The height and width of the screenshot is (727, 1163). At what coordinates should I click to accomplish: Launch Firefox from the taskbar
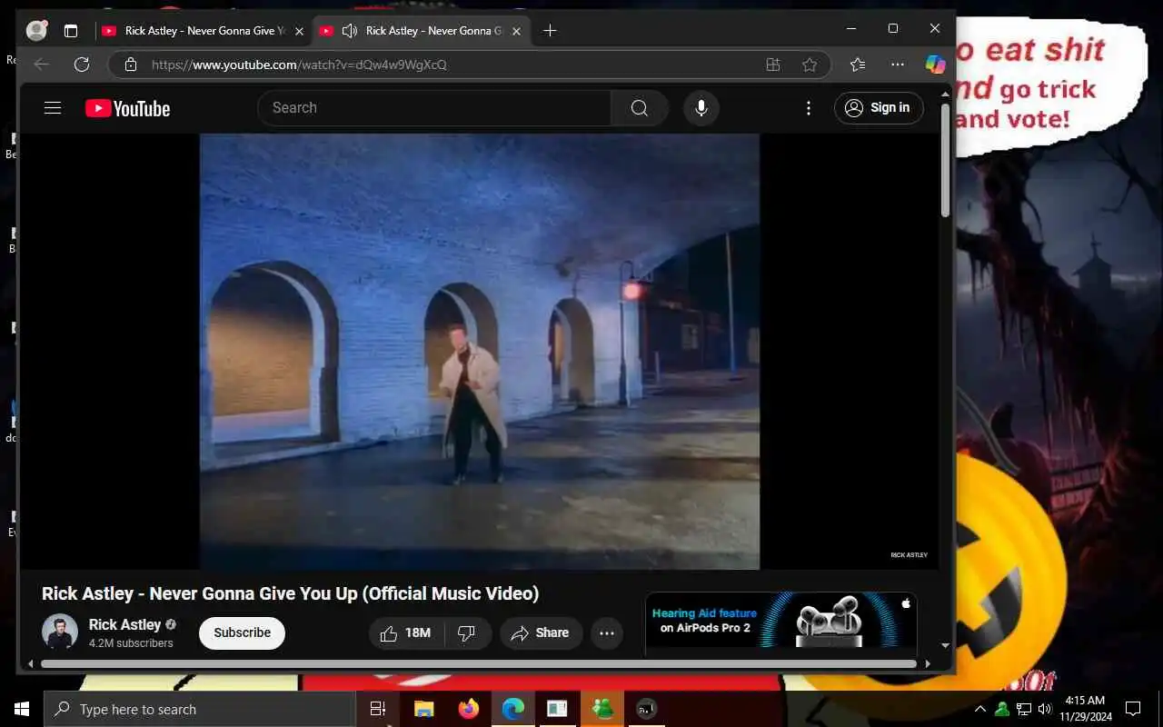468,709
